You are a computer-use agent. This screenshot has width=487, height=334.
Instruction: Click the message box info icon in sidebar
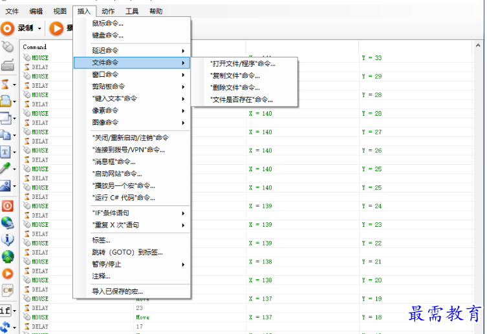[8, 240]
